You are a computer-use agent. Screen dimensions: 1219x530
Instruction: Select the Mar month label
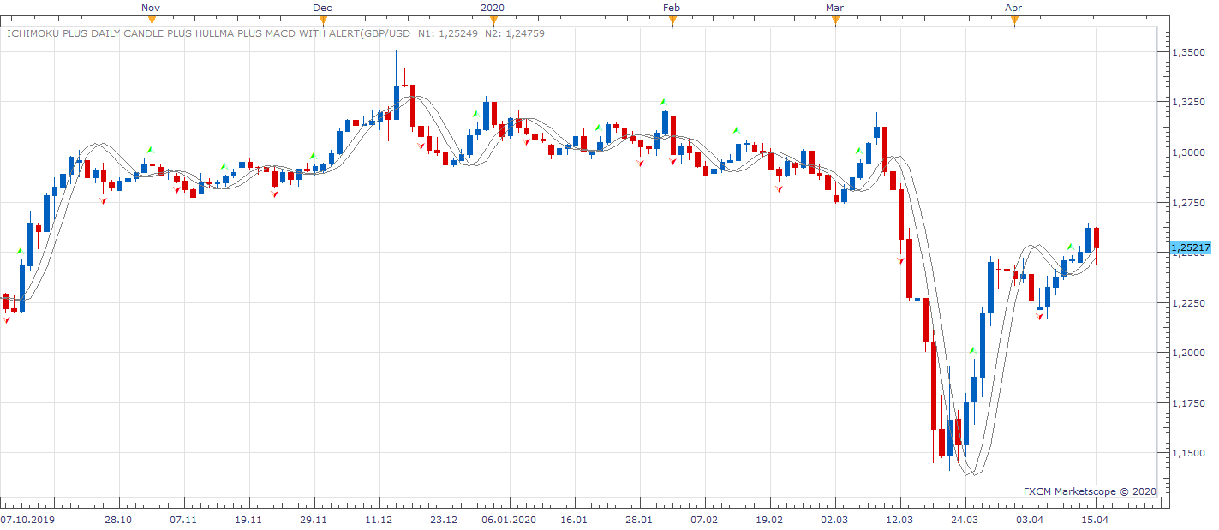835,8
